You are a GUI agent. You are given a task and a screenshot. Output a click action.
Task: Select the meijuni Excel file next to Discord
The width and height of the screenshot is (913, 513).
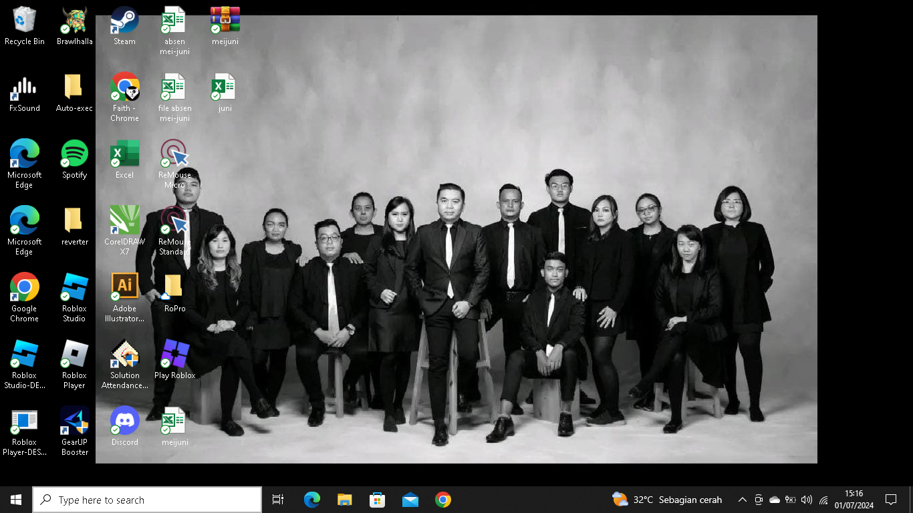pos(174,427)
